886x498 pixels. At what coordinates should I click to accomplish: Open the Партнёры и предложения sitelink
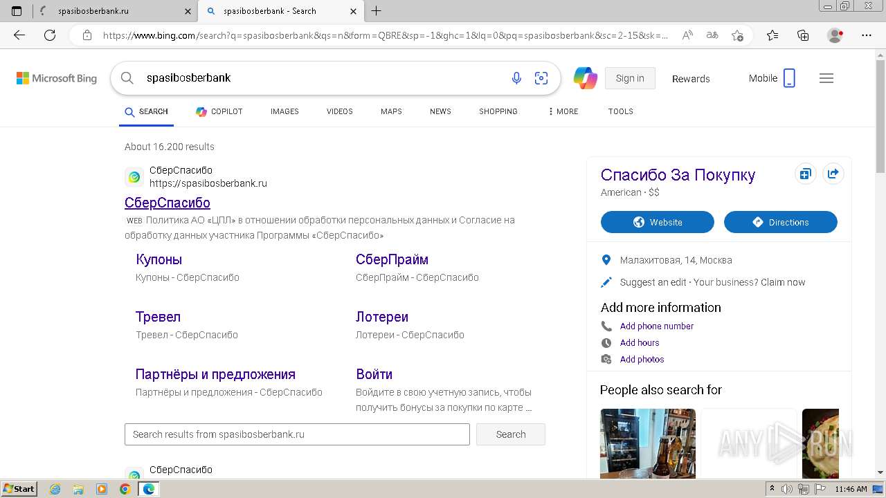click(215, 375)
